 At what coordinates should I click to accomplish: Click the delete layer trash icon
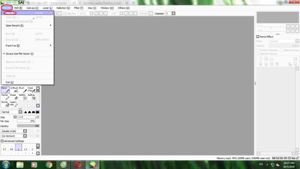click(x=277, y=64)
